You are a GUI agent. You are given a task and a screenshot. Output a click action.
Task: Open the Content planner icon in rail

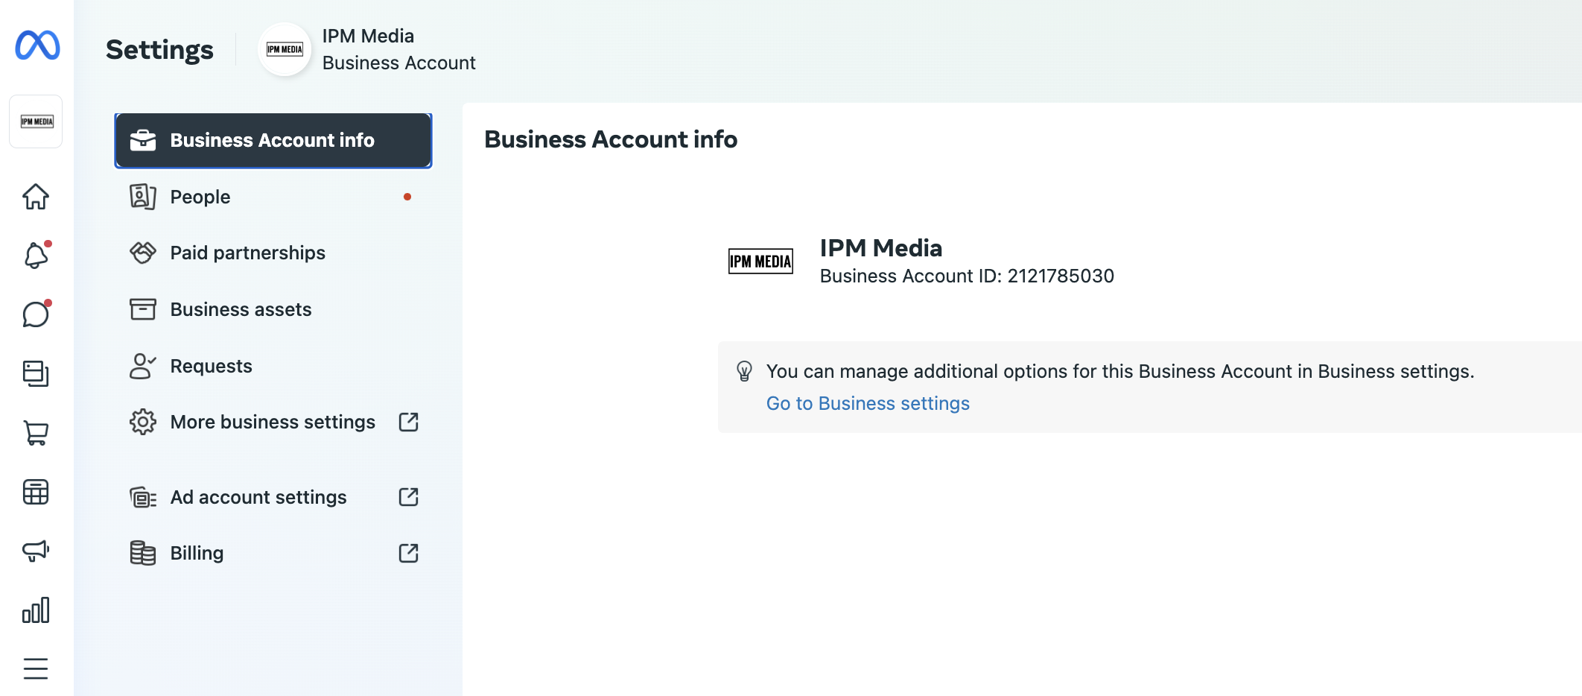tap(36, 373)
